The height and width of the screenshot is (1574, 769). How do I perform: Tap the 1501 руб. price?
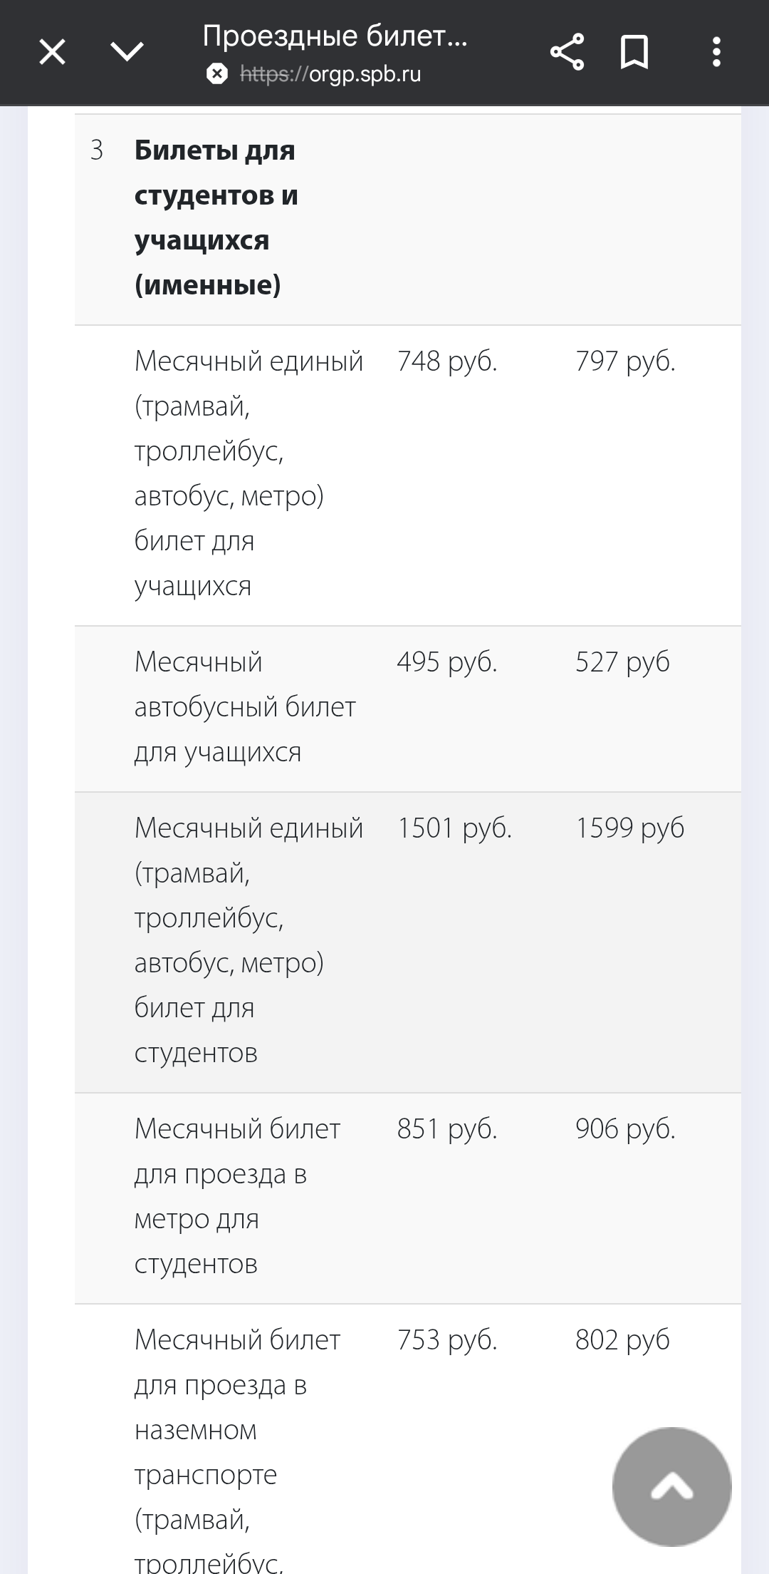point(454,828)
